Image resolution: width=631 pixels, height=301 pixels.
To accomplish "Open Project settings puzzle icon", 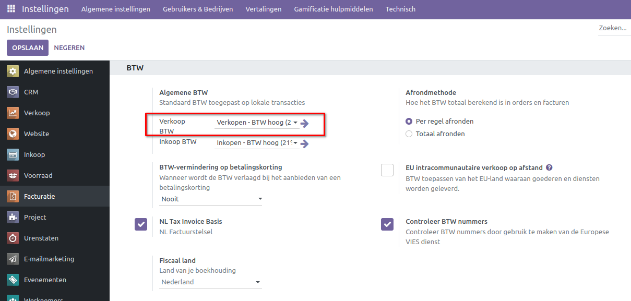I will point(13,218).
